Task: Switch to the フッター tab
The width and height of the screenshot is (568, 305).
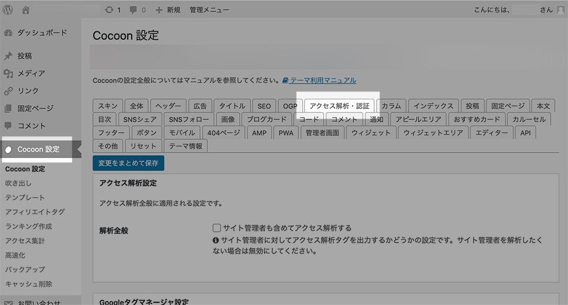Action: [111, 132]
